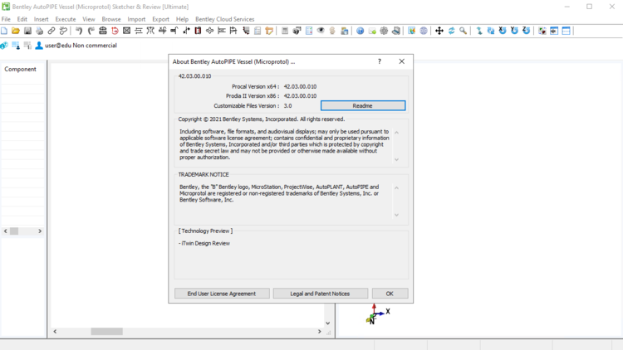Click the Component panel's right scroll arrow
The height and width of the screenshot is (350, 623).
(40, 231)
